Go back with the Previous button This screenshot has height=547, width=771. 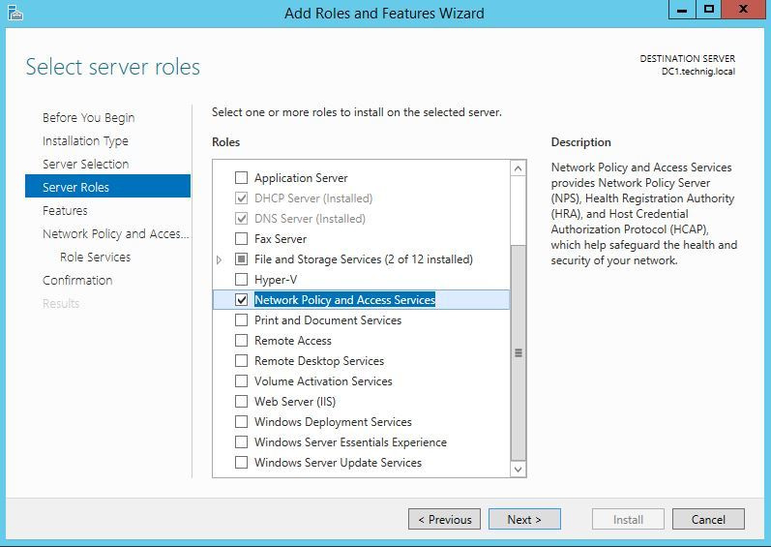click(x=445, y=519)
